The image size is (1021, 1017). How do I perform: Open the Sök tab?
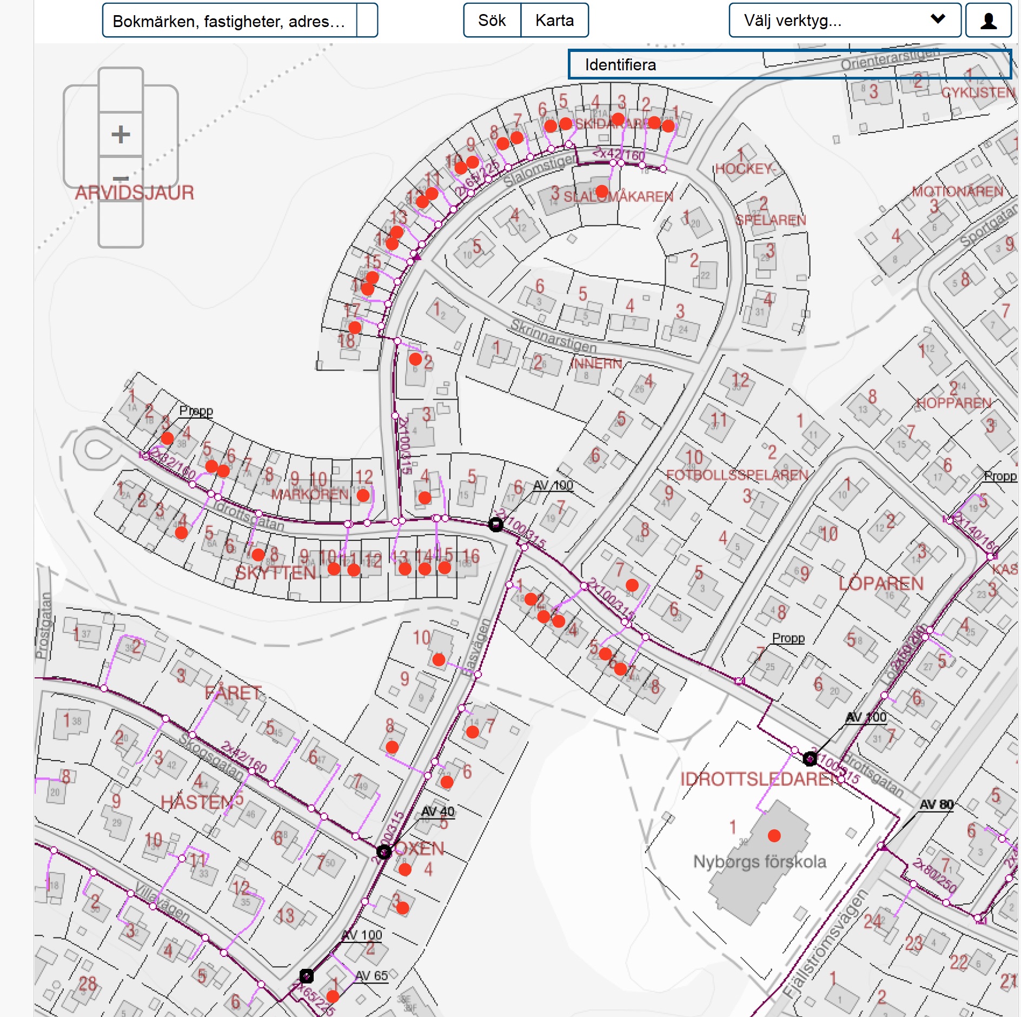[x=492, y=21]
